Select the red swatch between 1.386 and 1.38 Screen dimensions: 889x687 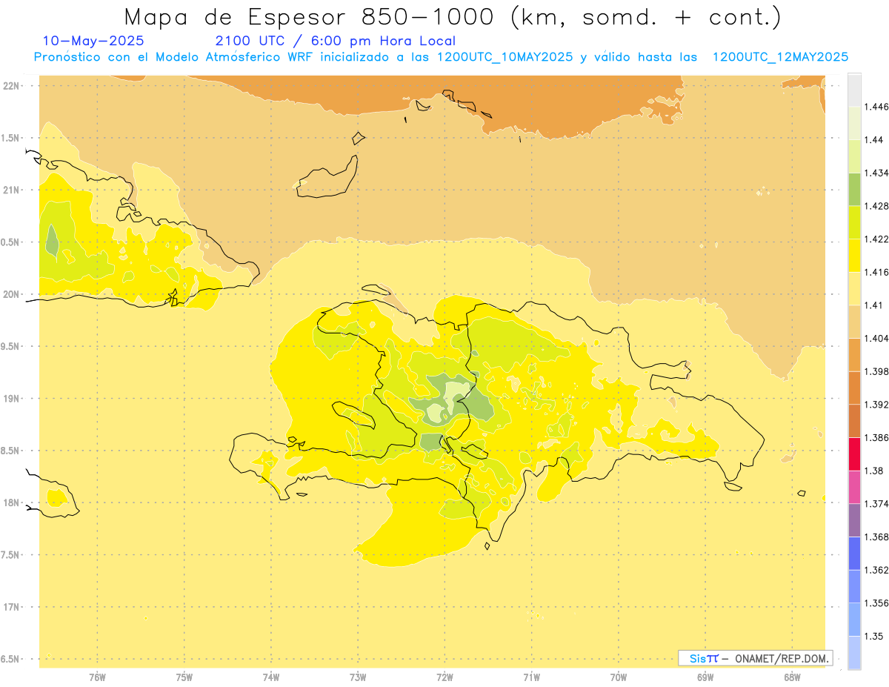click(x=854, y=454)
